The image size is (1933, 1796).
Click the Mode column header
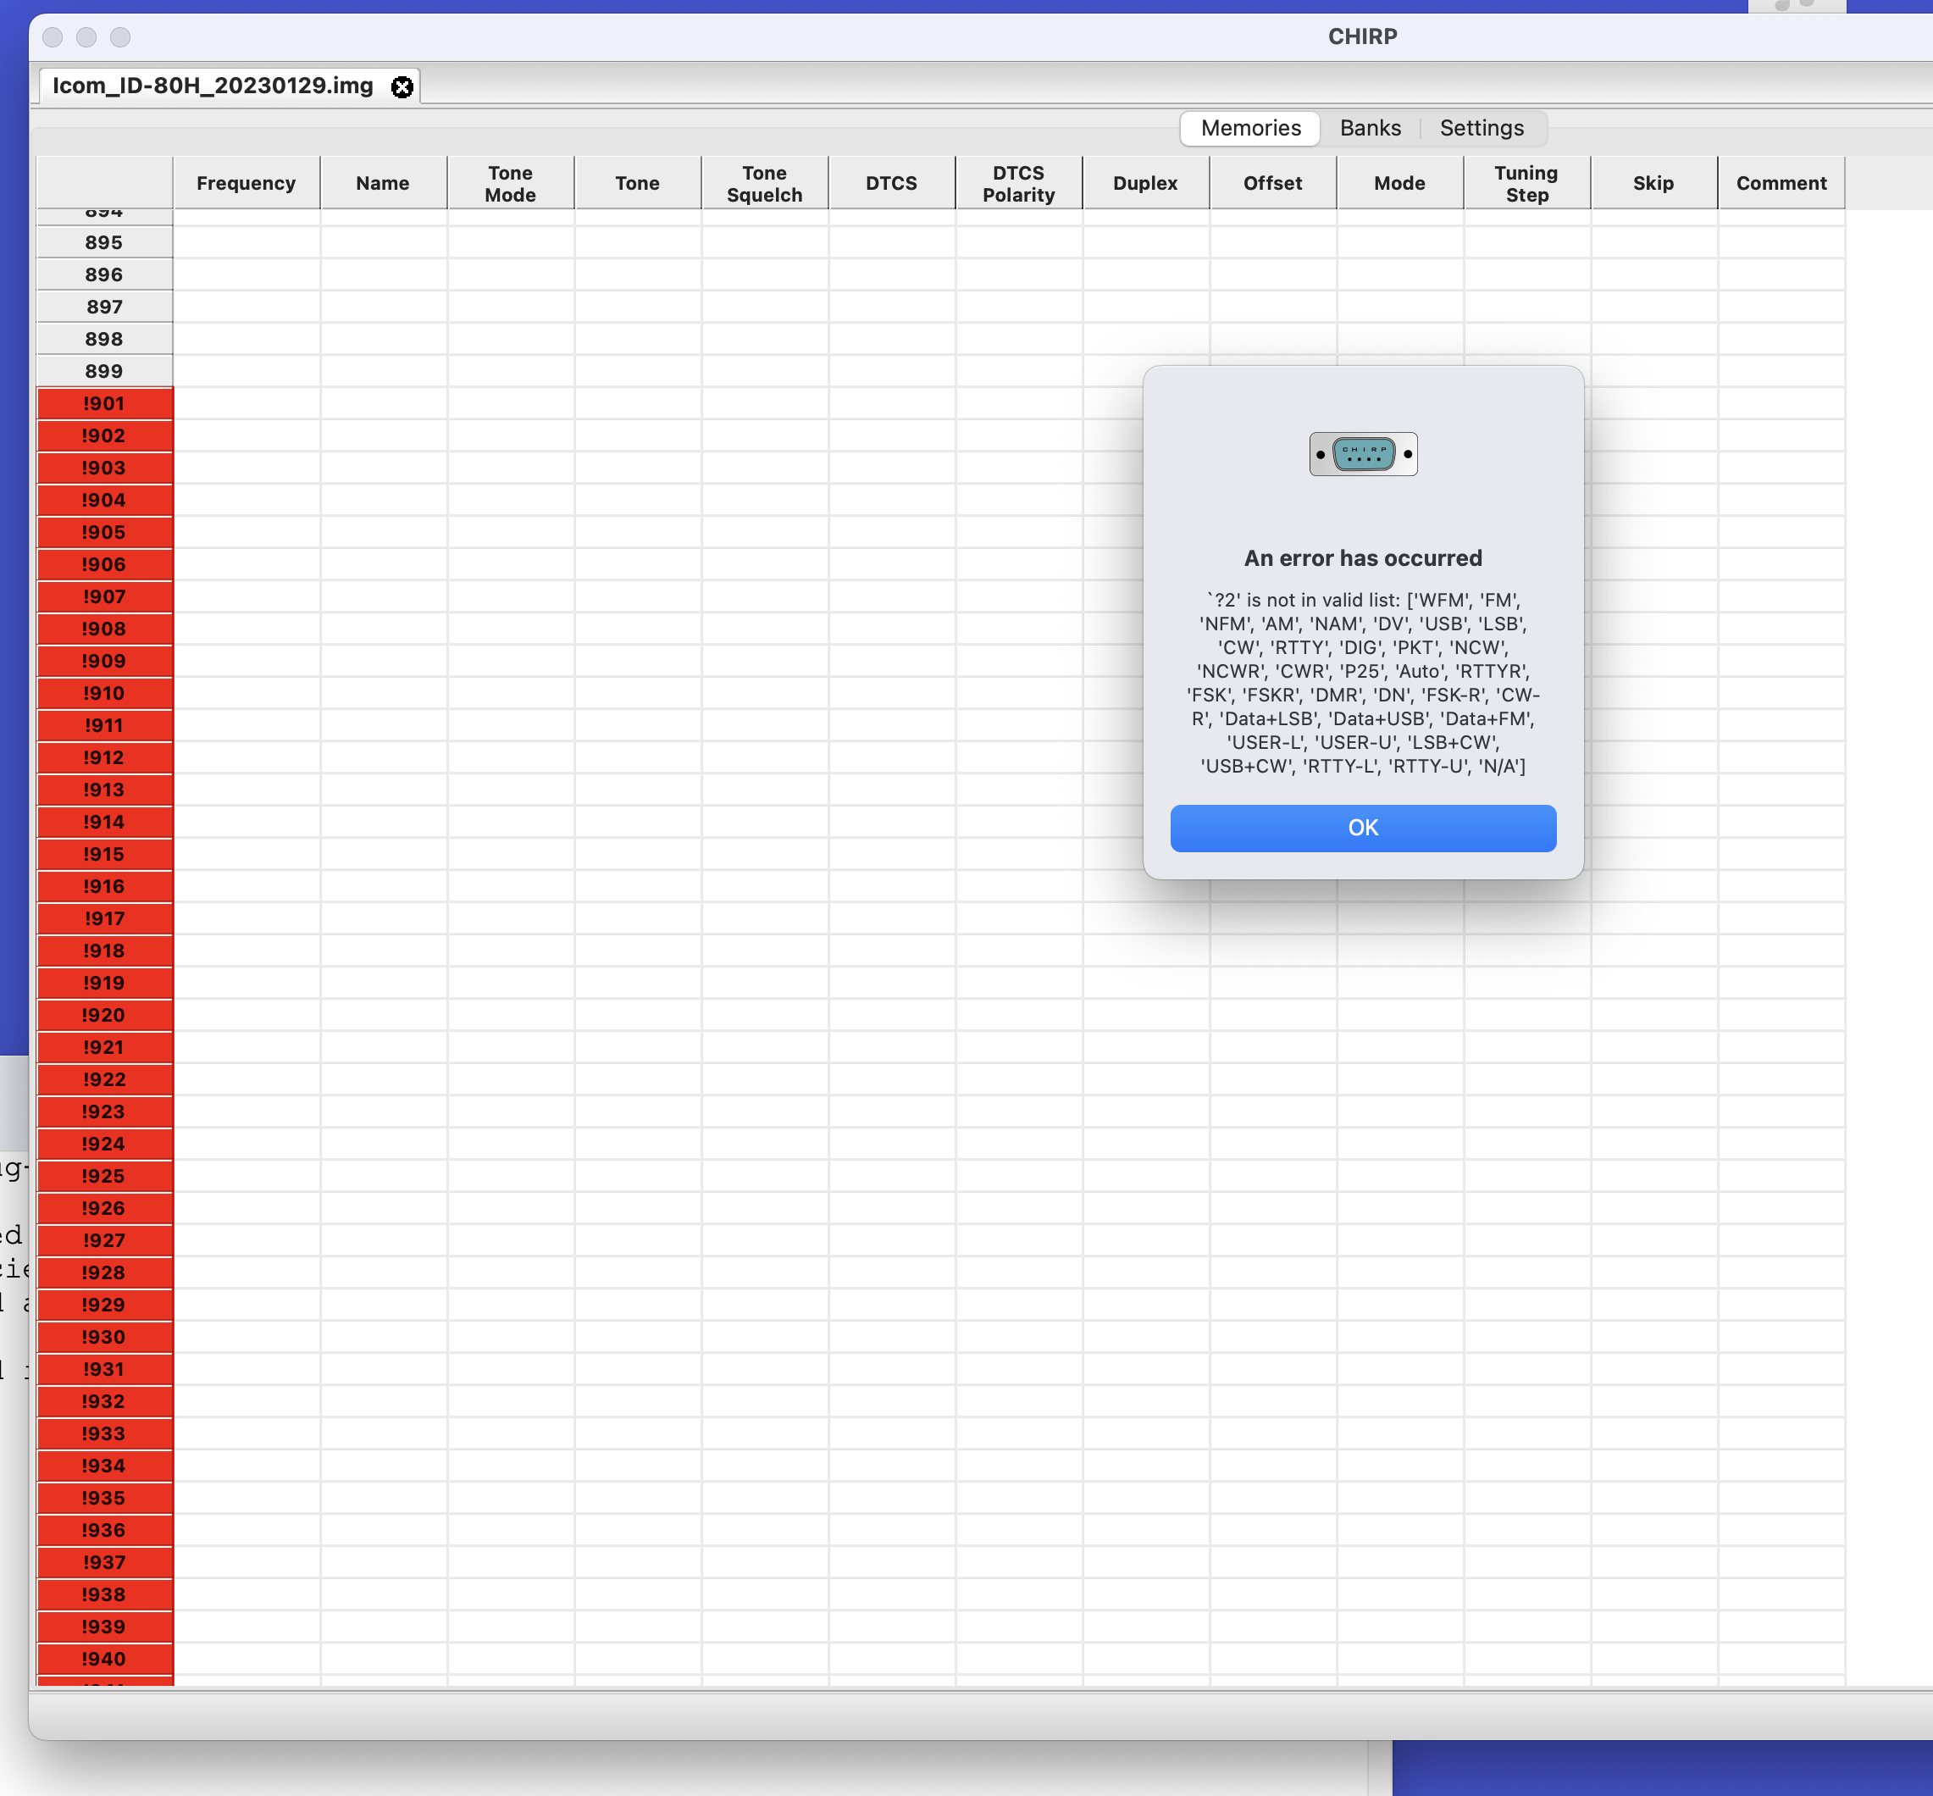[x=1399, y=183]
